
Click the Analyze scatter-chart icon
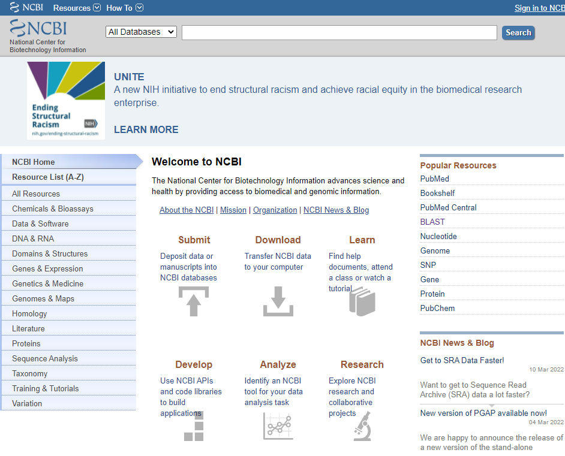pos(278,426)
